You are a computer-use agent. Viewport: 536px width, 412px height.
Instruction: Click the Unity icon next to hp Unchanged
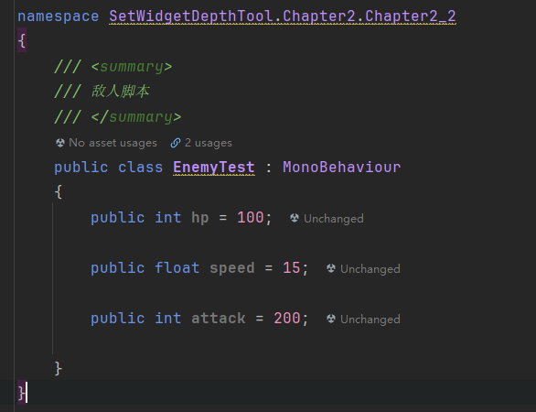295,218
